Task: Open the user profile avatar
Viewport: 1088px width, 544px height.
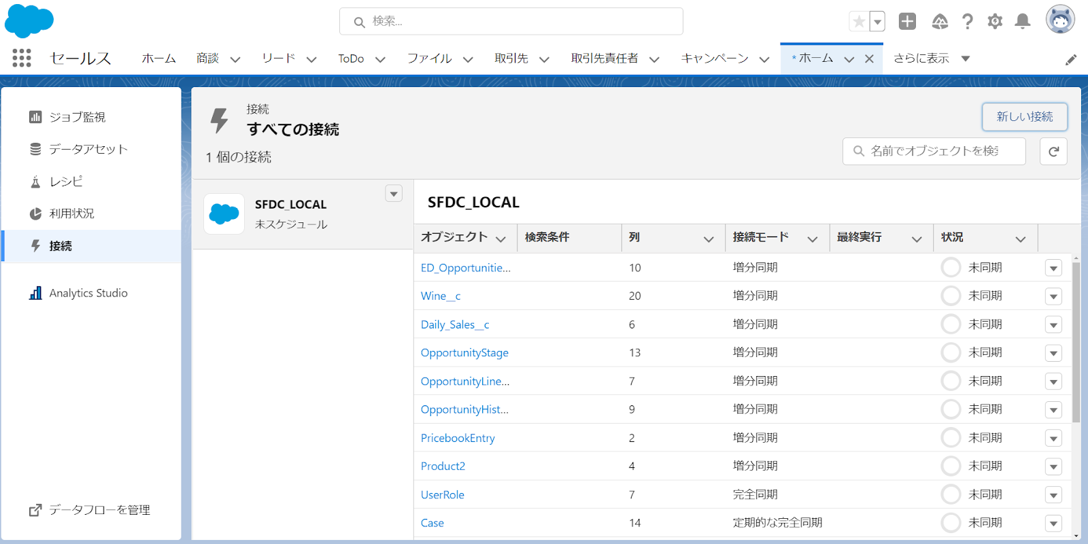Action: pyautogui.click(x=1060, y=20)
